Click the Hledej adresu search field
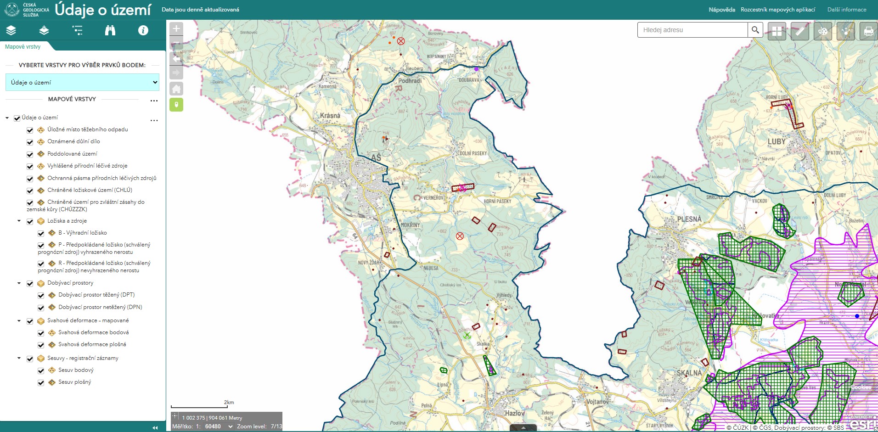 point(692,30)
